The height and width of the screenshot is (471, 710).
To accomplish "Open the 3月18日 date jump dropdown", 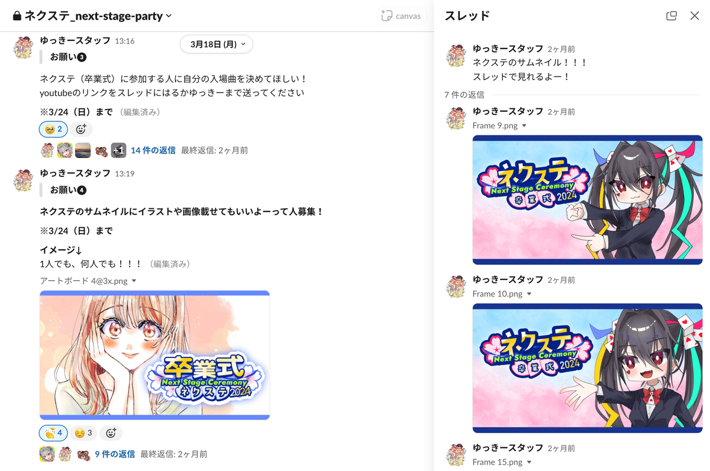I will pos(216,44).
